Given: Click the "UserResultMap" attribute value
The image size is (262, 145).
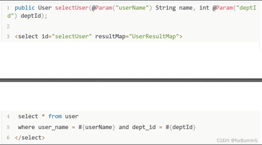Looking at the screenshot, I should point(154,36).
